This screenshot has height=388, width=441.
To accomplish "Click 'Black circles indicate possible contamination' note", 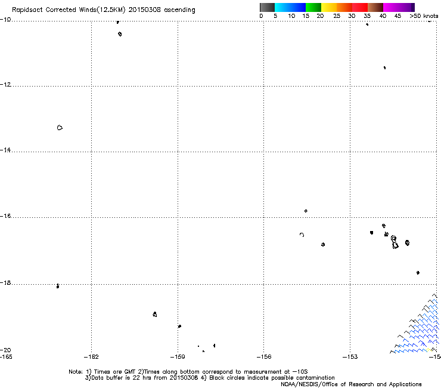I will (272, 378).
